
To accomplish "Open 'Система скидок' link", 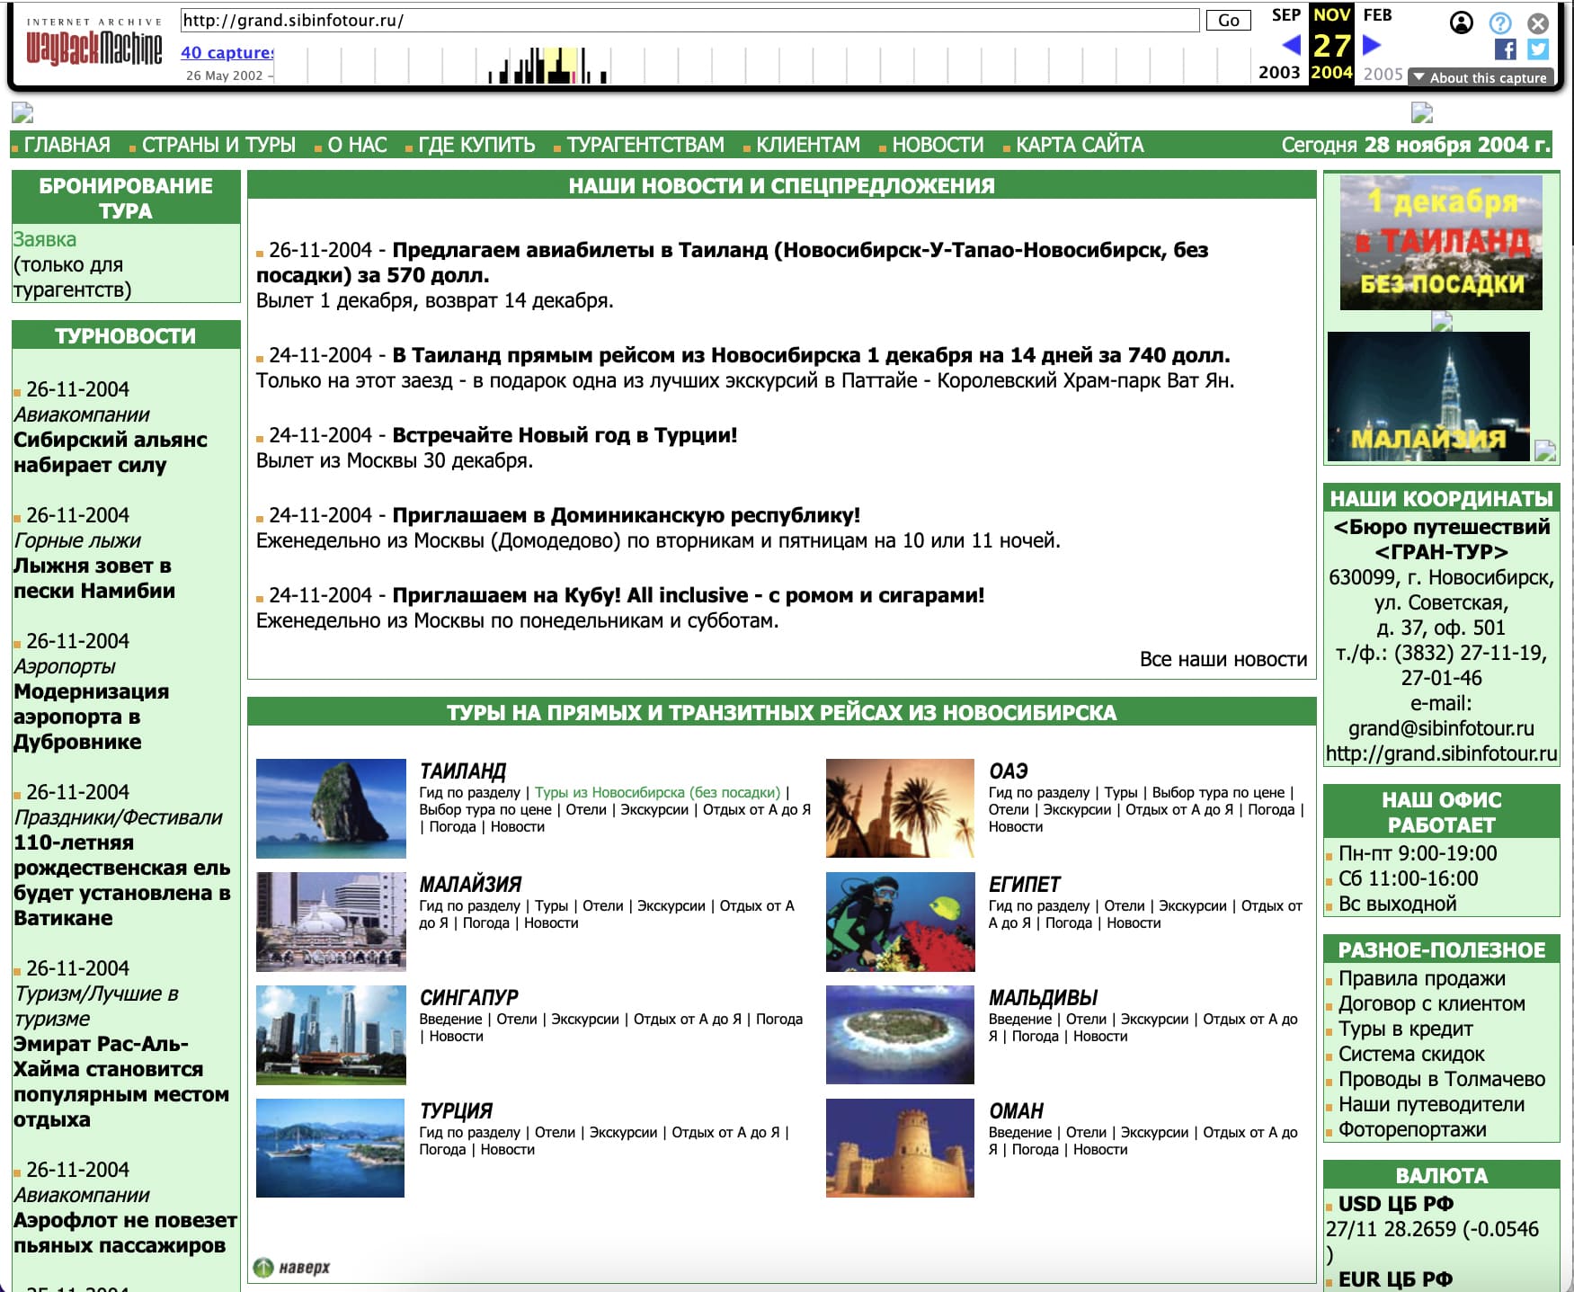I will click(x=1411, y=1054).
